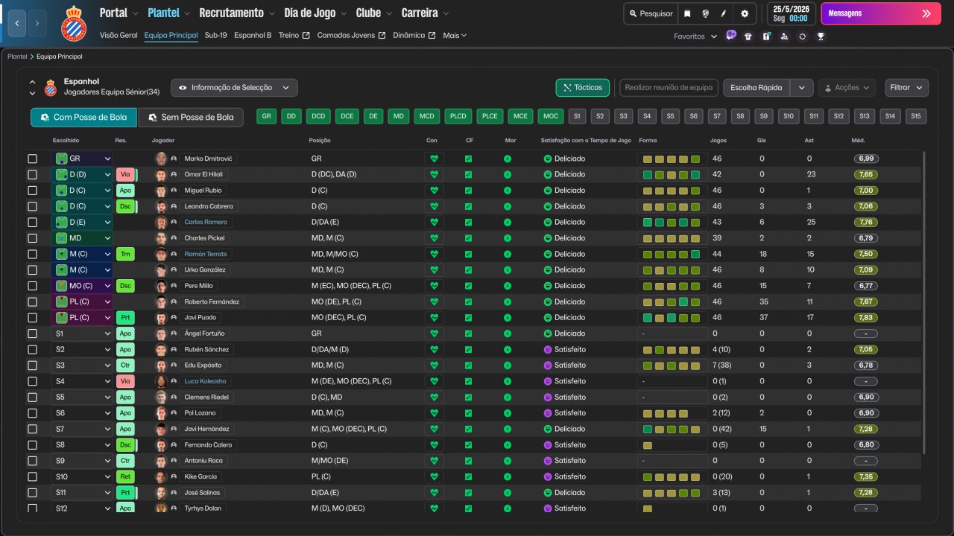Check the box for Javi Puado's row
The width and height of the screenshot is (954, 536).
click(x=32, y=318)
